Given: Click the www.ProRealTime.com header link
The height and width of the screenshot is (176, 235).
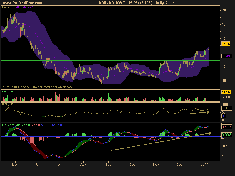Looking at the screenshot, I should (23, 3).
